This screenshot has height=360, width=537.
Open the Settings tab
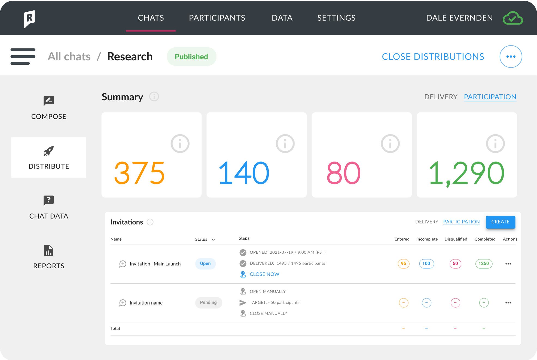tap(336, 18)
